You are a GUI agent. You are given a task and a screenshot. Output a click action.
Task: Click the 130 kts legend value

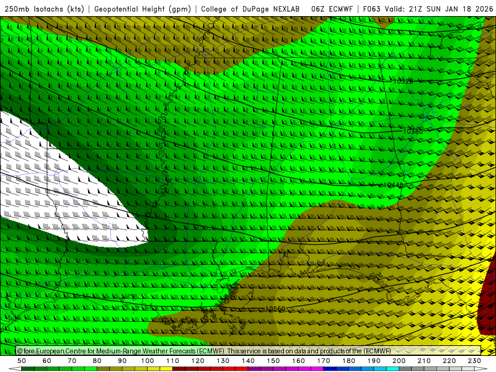pyautogui.click(x=223, y=361)
